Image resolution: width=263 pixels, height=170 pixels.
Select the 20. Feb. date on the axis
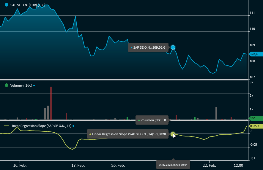(117, 165)
